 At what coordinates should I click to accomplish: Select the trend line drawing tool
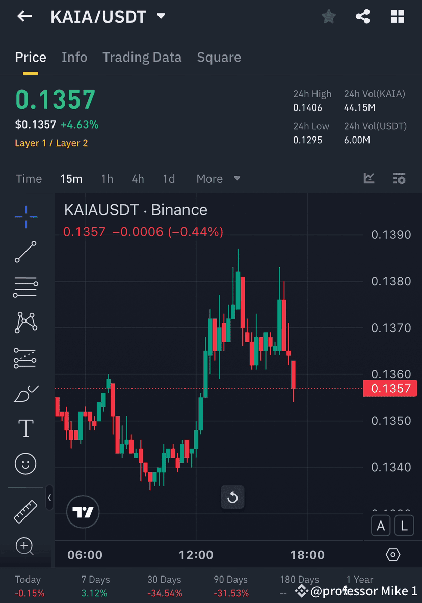coord(25,252)
